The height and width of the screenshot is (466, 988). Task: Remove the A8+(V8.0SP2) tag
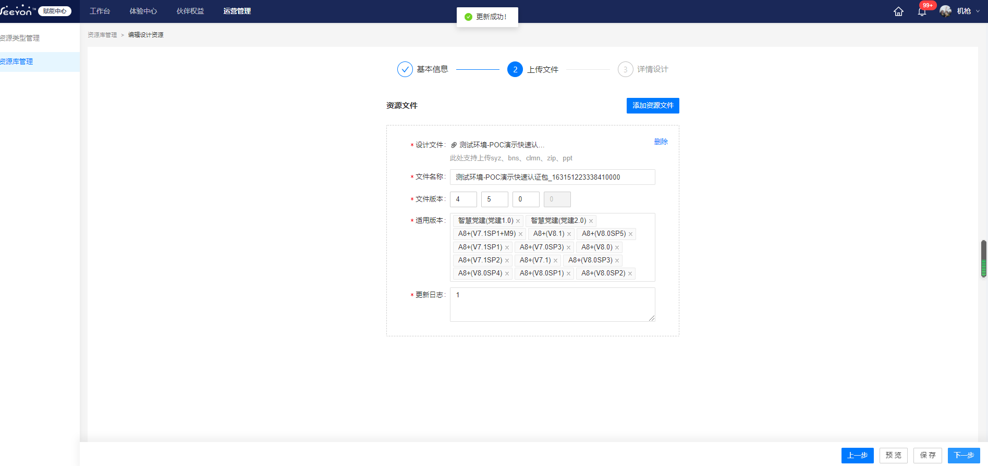click(630, 274)
